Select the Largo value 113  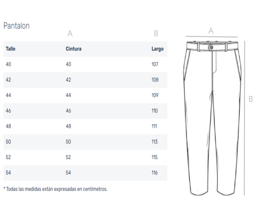click(155, 142)
